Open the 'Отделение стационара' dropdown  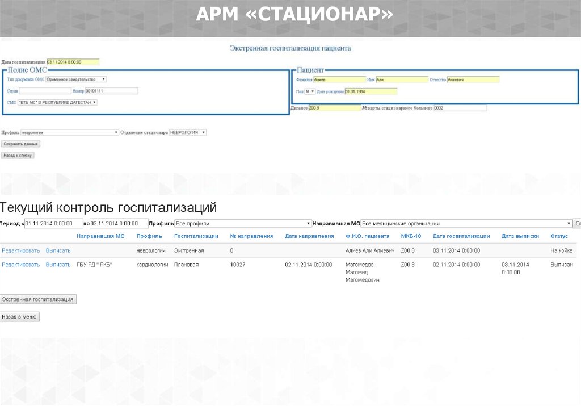click(188, 132)
